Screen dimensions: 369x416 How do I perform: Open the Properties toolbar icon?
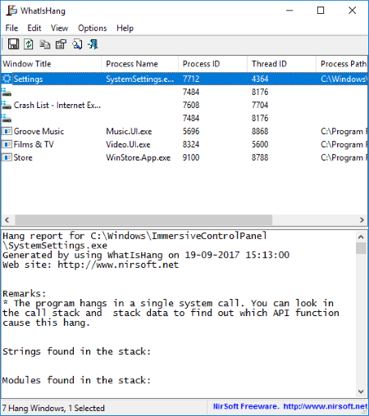61,44
